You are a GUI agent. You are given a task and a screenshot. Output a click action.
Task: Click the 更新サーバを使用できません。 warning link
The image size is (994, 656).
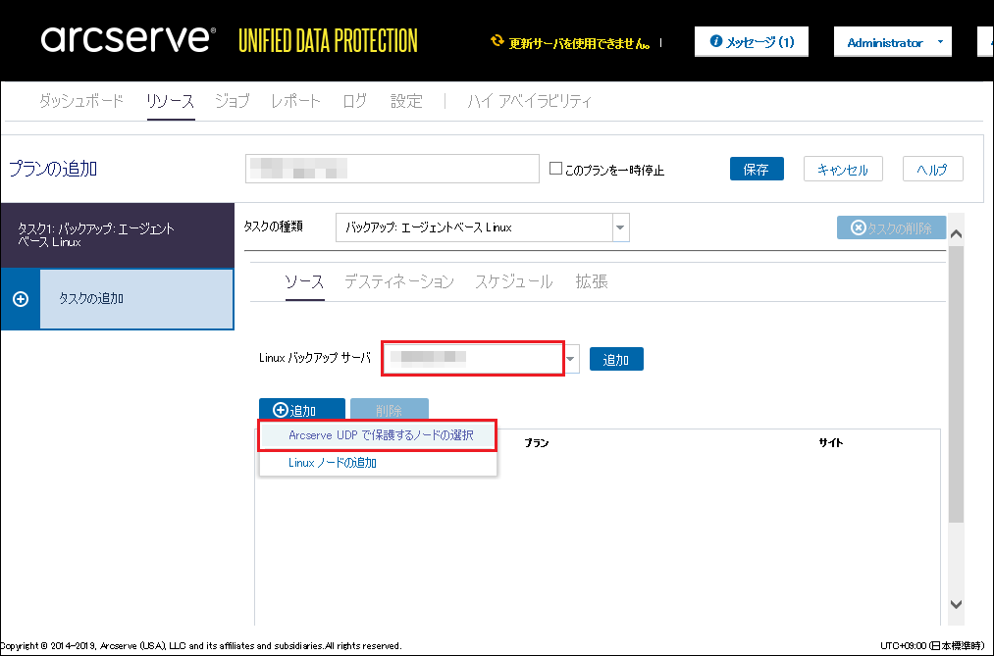coord(580,43)
